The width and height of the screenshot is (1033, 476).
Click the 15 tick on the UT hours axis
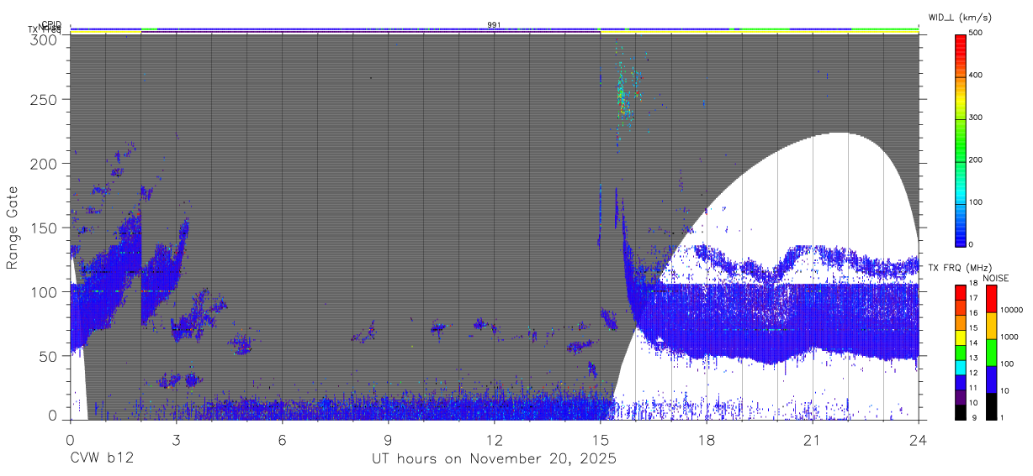(x=600, y=440)
